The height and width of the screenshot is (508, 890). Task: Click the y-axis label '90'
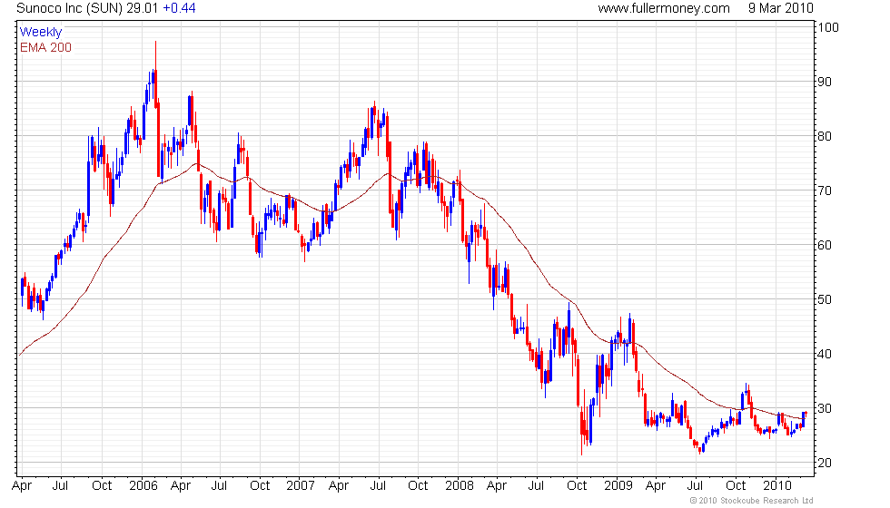click(825, 82)
